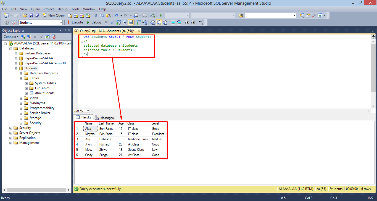Screen dimensions: 377x201
Task: Click the Decrease Indent icon
Action: click(x=187, y=22)
